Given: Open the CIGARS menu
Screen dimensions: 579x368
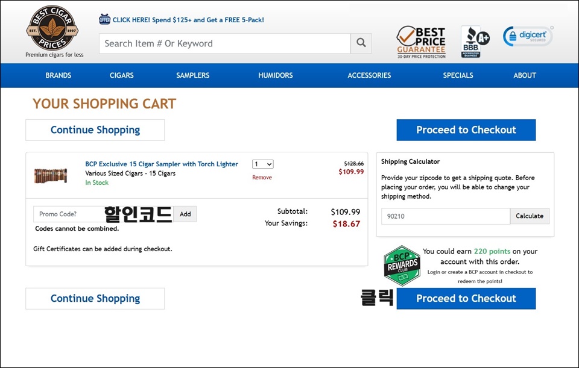Looking at the screenshot, I should [121, 75].
